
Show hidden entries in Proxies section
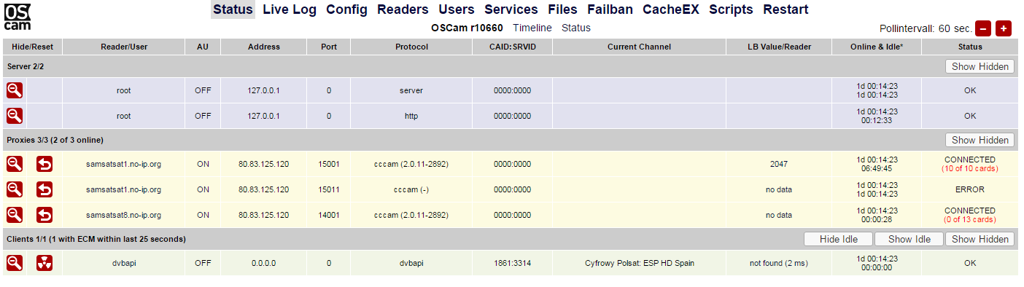[x=980, y=140]
